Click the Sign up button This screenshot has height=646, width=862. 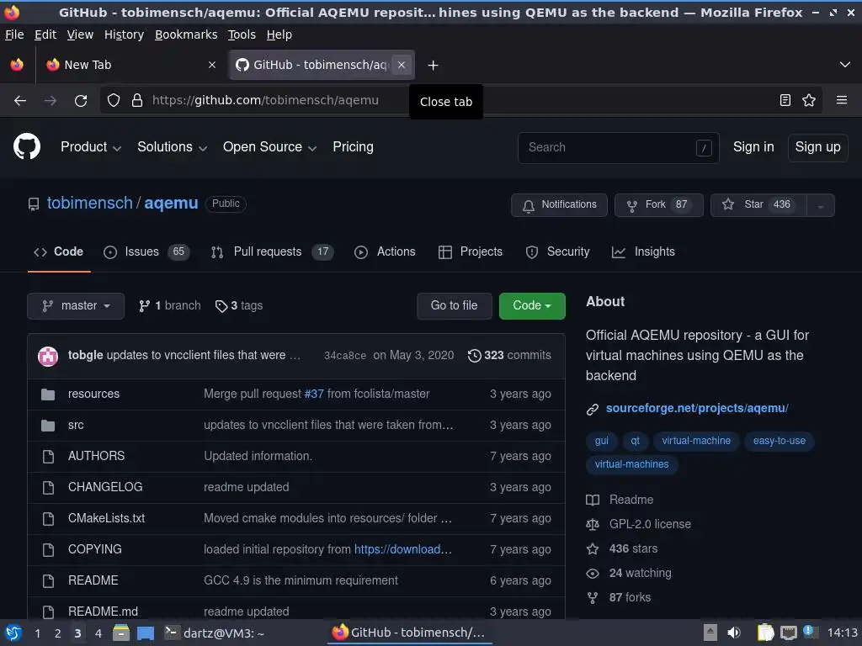[x=817, y=147]
